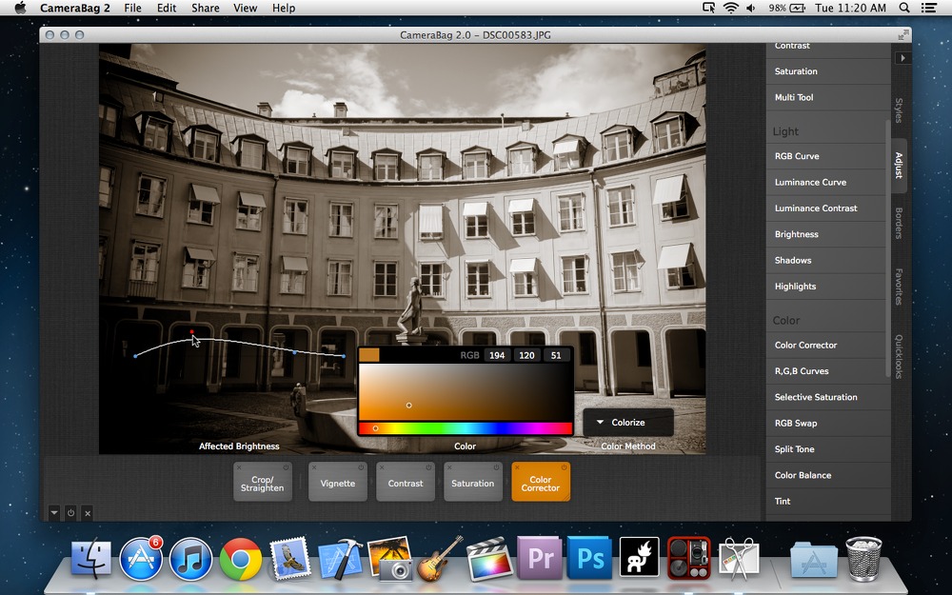This screenshot has height=595, width=952.
Task: Open Photoshop from the dock
Action: tap(589, 558)
